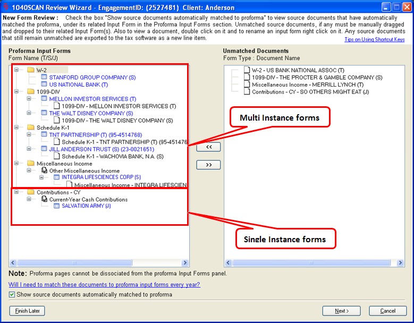Open the match documents every year link
This screenshot has height=323, width=414.
(x=104, y=284)
